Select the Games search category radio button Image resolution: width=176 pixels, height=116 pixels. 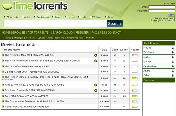click(53, 17)
